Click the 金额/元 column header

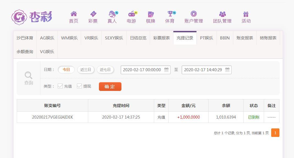tap(188, 105)
